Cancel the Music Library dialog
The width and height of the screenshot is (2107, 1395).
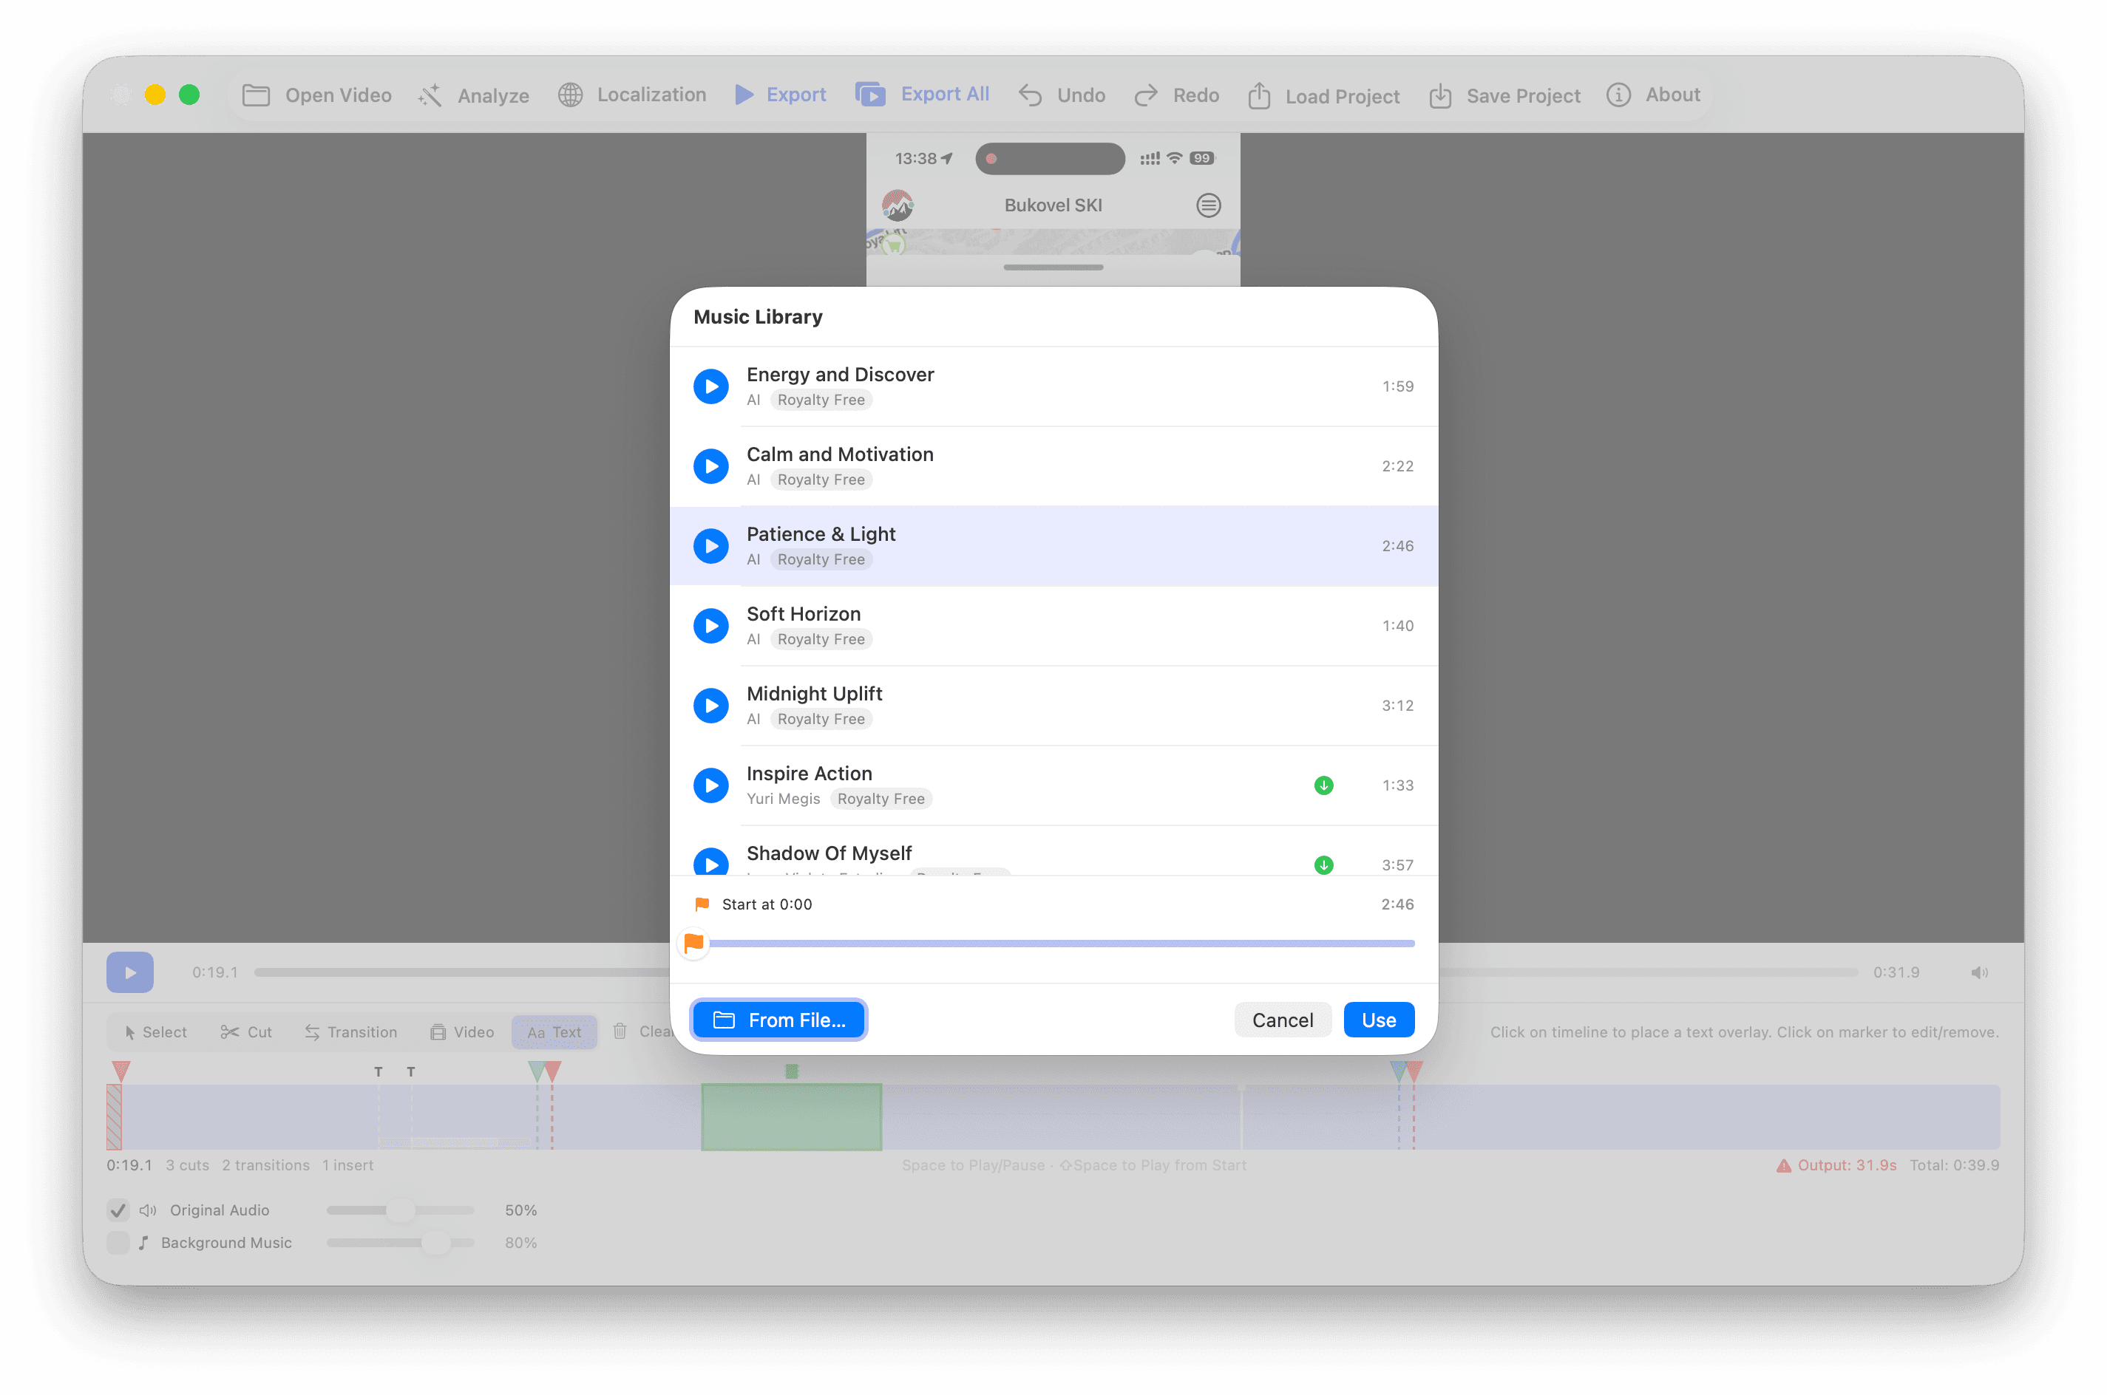(1282, 1020)
